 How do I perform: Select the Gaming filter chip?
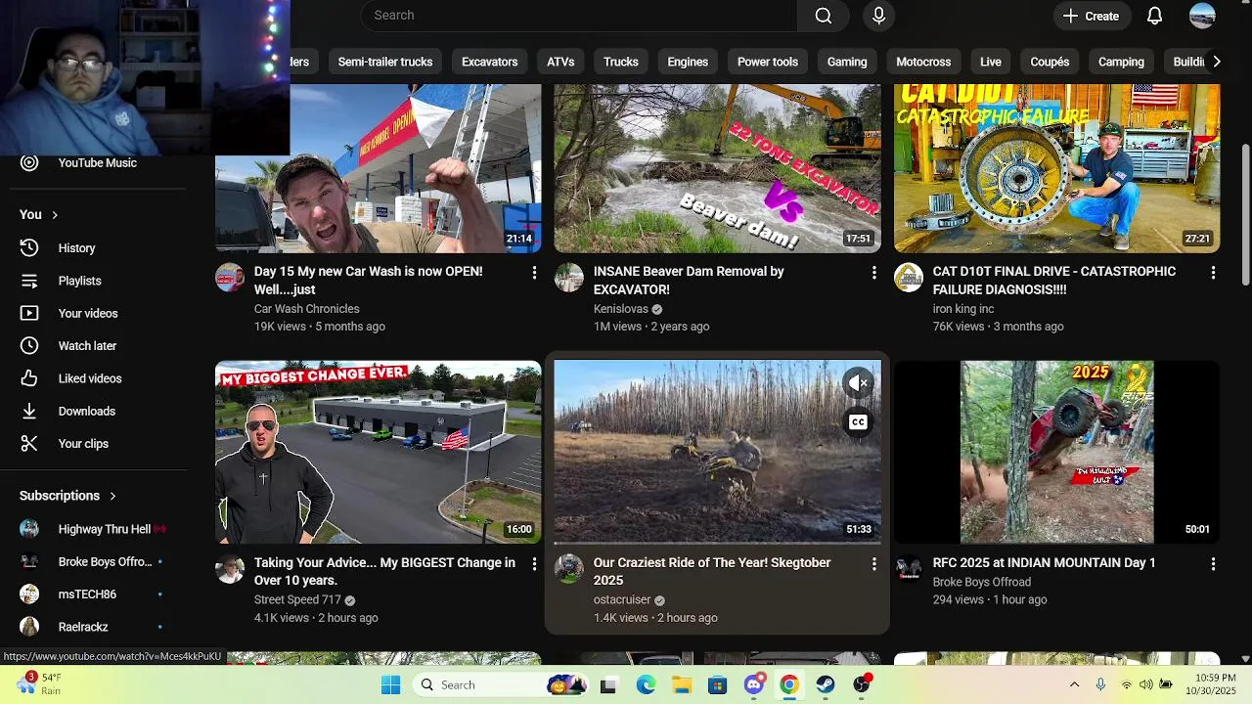(x=847, y=62)
